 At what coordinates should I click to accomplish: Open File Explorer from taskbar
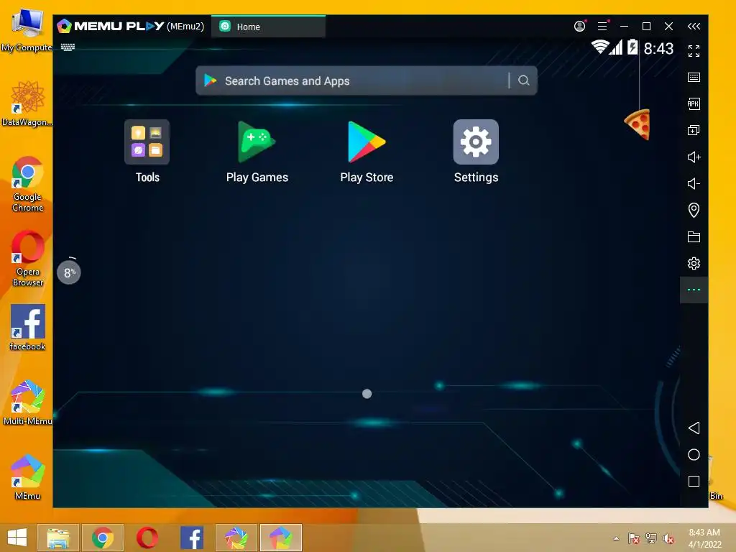pos(58,538)
